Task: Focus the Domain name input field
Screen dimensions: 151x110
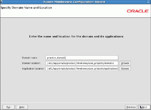Action: pyautogui.click(x=82, y=58)
